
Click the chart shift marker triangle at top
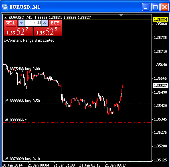click(x=121, y=16)
